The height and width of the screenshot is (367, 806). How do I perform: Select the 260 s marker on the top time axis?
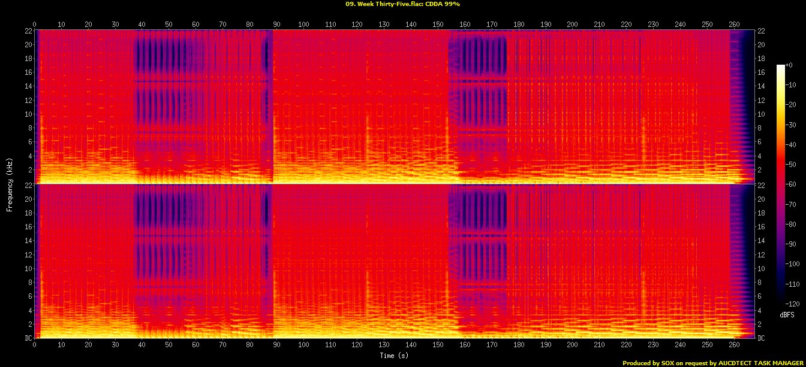point(733,25)
